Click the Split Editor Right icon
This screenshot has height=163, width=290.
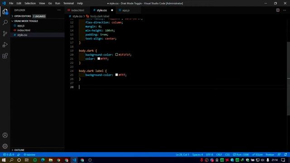[x=278, y=10]
